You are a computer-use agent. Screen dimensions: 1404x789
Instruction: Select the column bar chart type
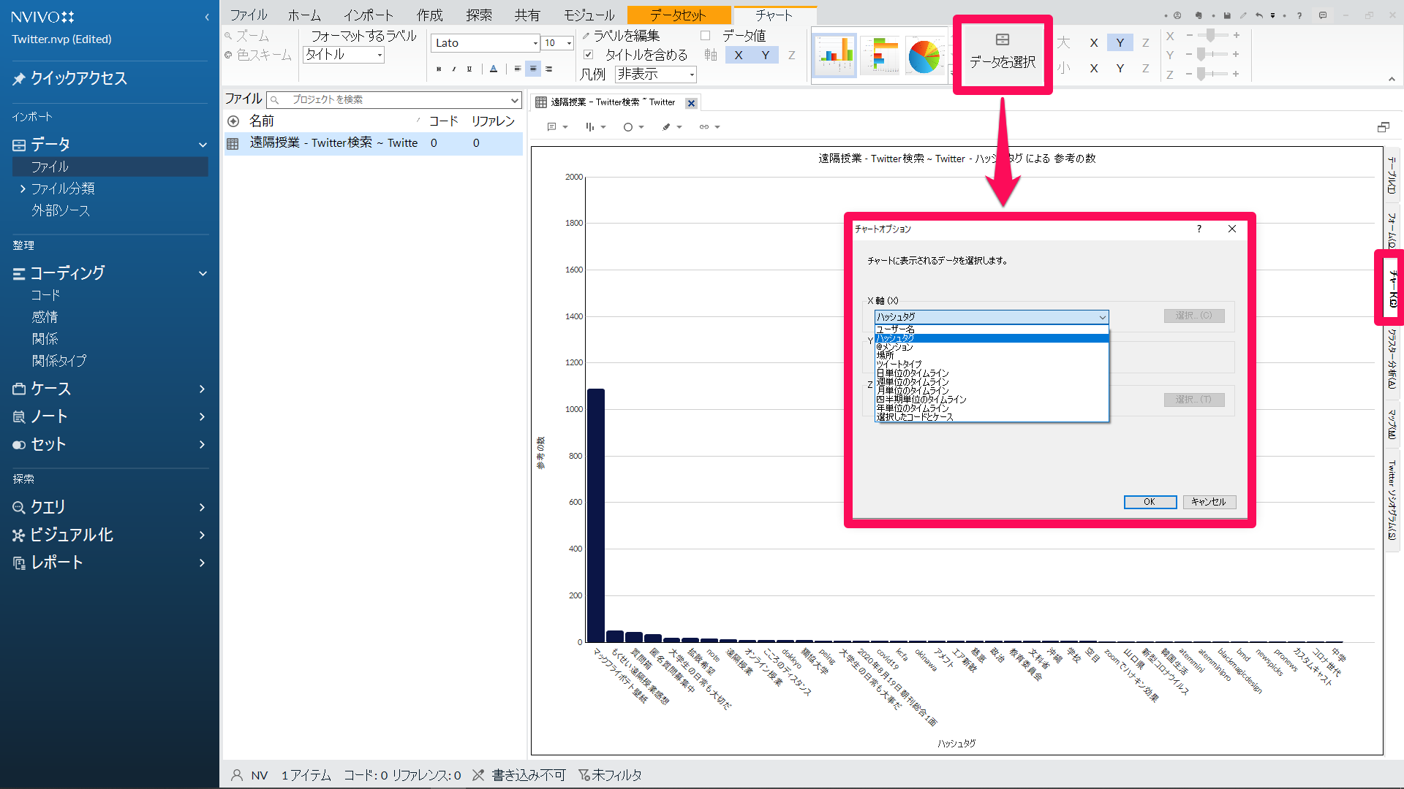point(834,56)
